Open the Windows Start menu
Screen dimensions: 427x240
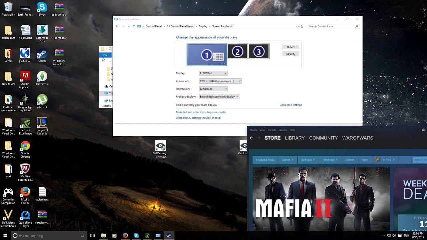point(5,235)
